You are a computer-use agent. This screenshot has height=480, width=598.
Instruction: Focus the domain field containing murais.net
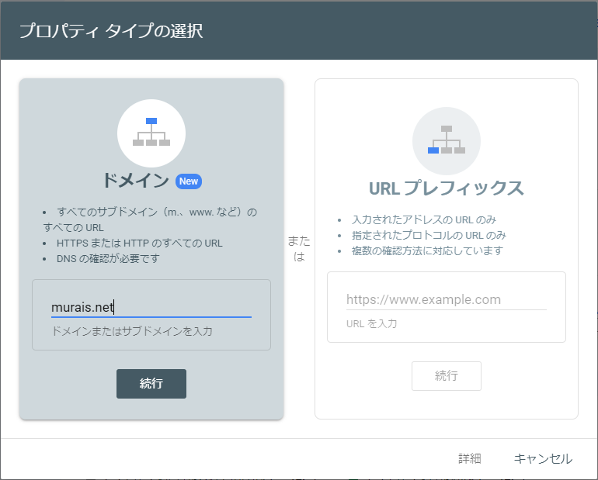coord(151,307)
